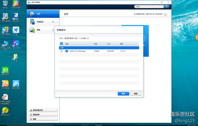Uncheck the TabPro Pen Manager checkbox
The width and height of the screenshot is (198, 126).
62,51
